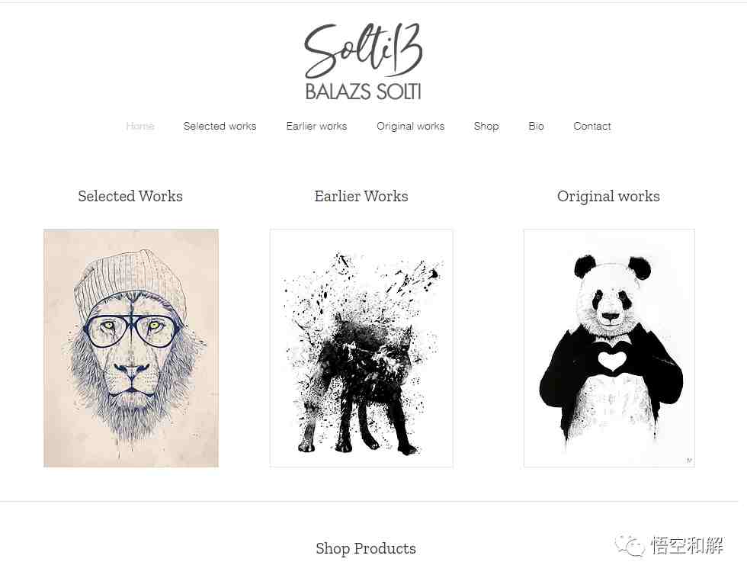Open Selected works in navigation bar
The height and width of the screenshot is (578, 747).
(220, 127)
